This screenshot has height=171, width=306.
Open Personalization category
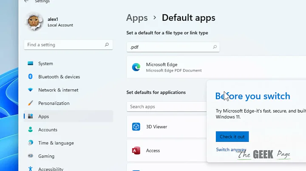coord(68,103)
